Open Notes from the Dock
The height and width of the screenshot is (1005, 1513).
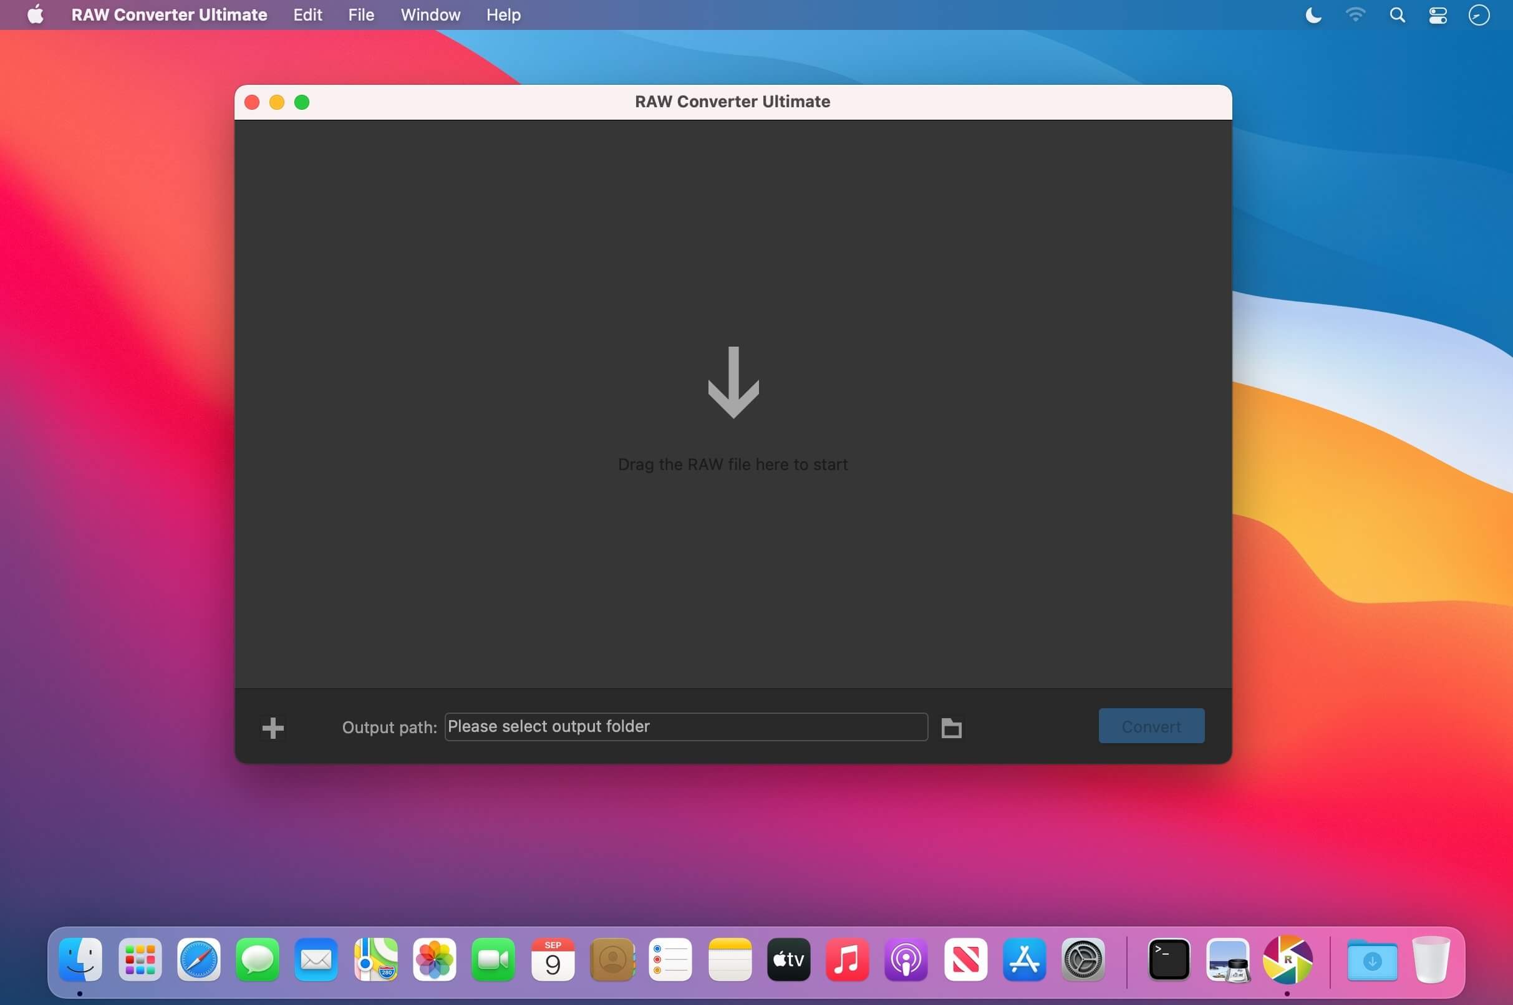click(730, 959)
